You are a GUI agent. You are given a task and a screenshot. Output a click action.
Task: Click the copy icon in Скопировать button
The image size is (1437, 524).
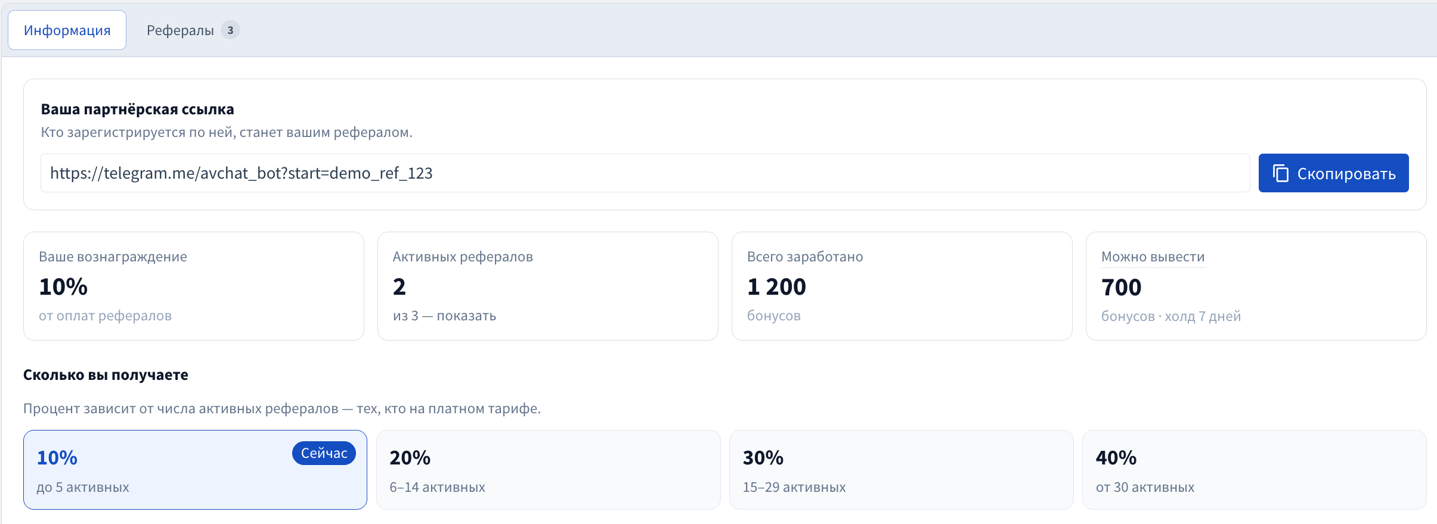tap(1281, 173)
